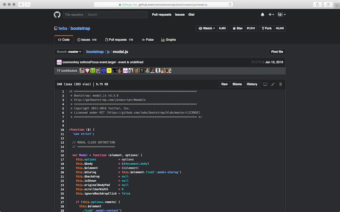Expand the Branch: master selector
340x212 pixels.
click(x=69, y=52)
